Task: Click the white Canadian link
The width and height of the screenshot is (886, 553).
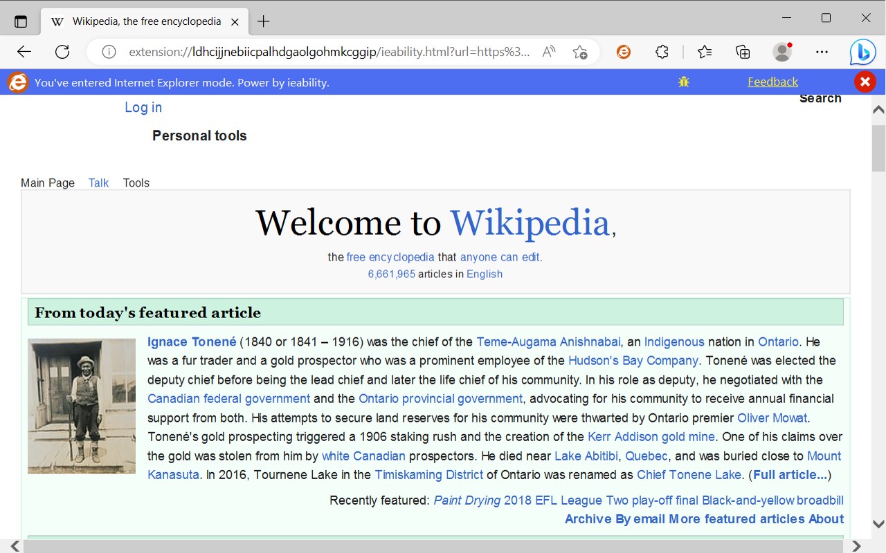Action: (363, 456)
